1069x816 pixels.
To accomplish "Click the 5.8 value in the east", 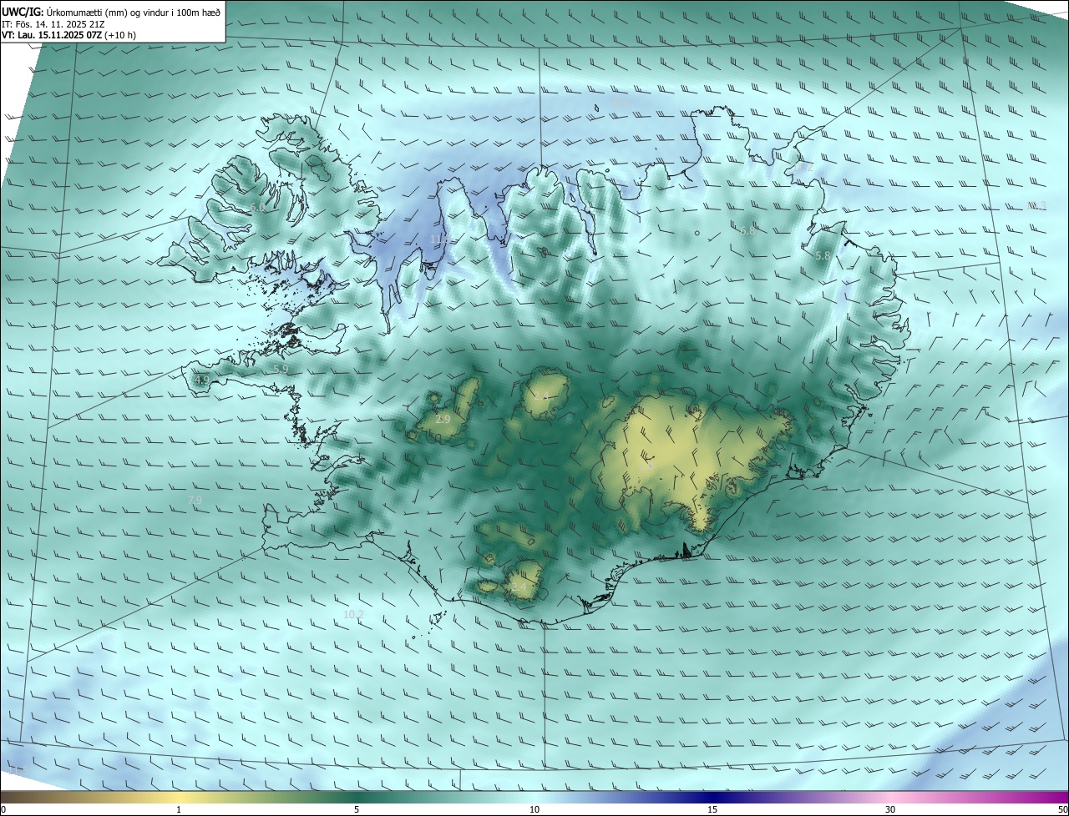I will (x=823, y=256).
